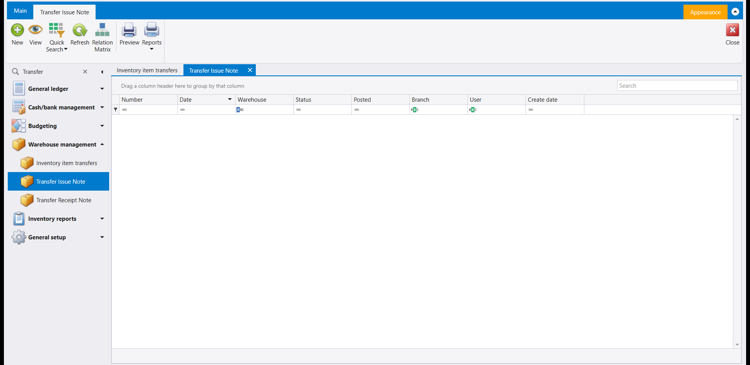Click the filter row funnel icon
Image resolution: width=750 pixels, height=365 pixels.
click(x=115, y=109)
